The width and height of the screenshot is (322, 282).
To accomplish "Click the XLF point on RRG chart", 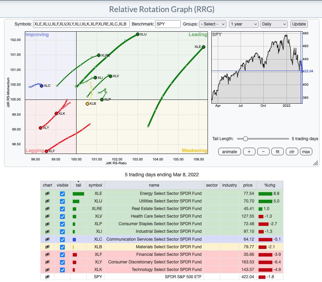I will tap(47, 151).
